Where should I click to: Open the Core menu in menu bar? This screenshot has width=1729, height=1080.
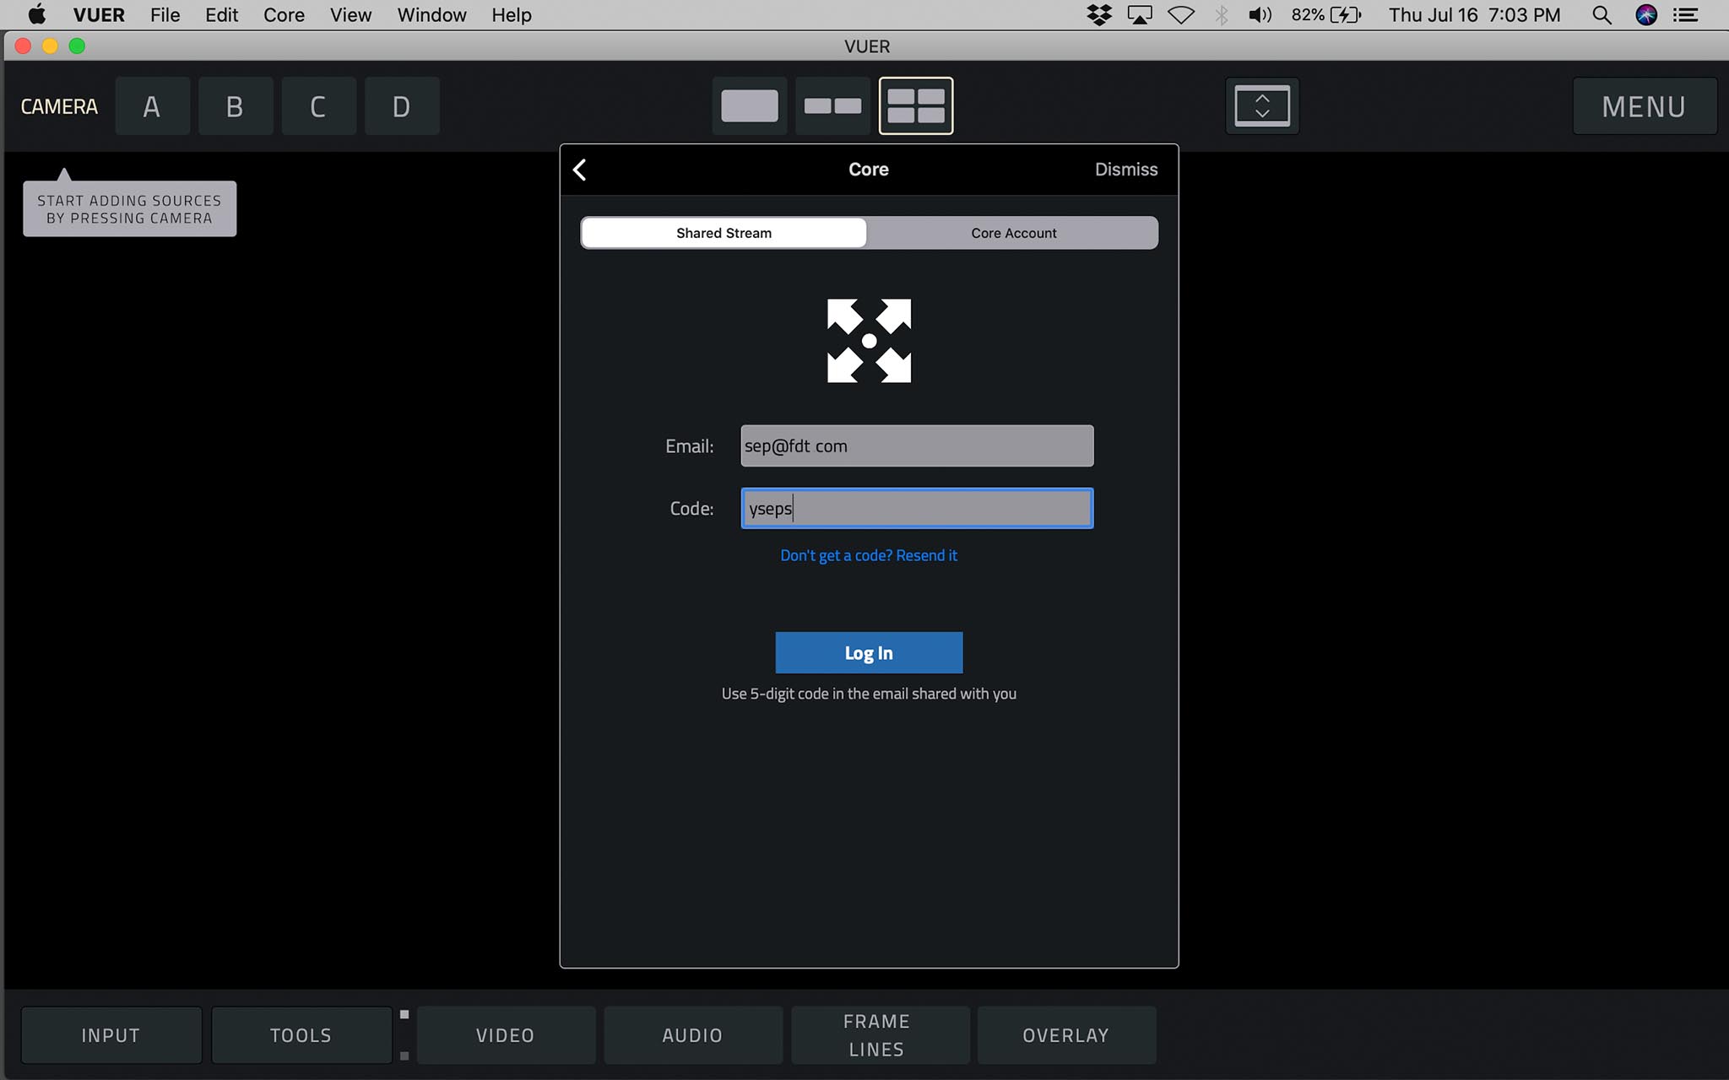tap(284, 15)
